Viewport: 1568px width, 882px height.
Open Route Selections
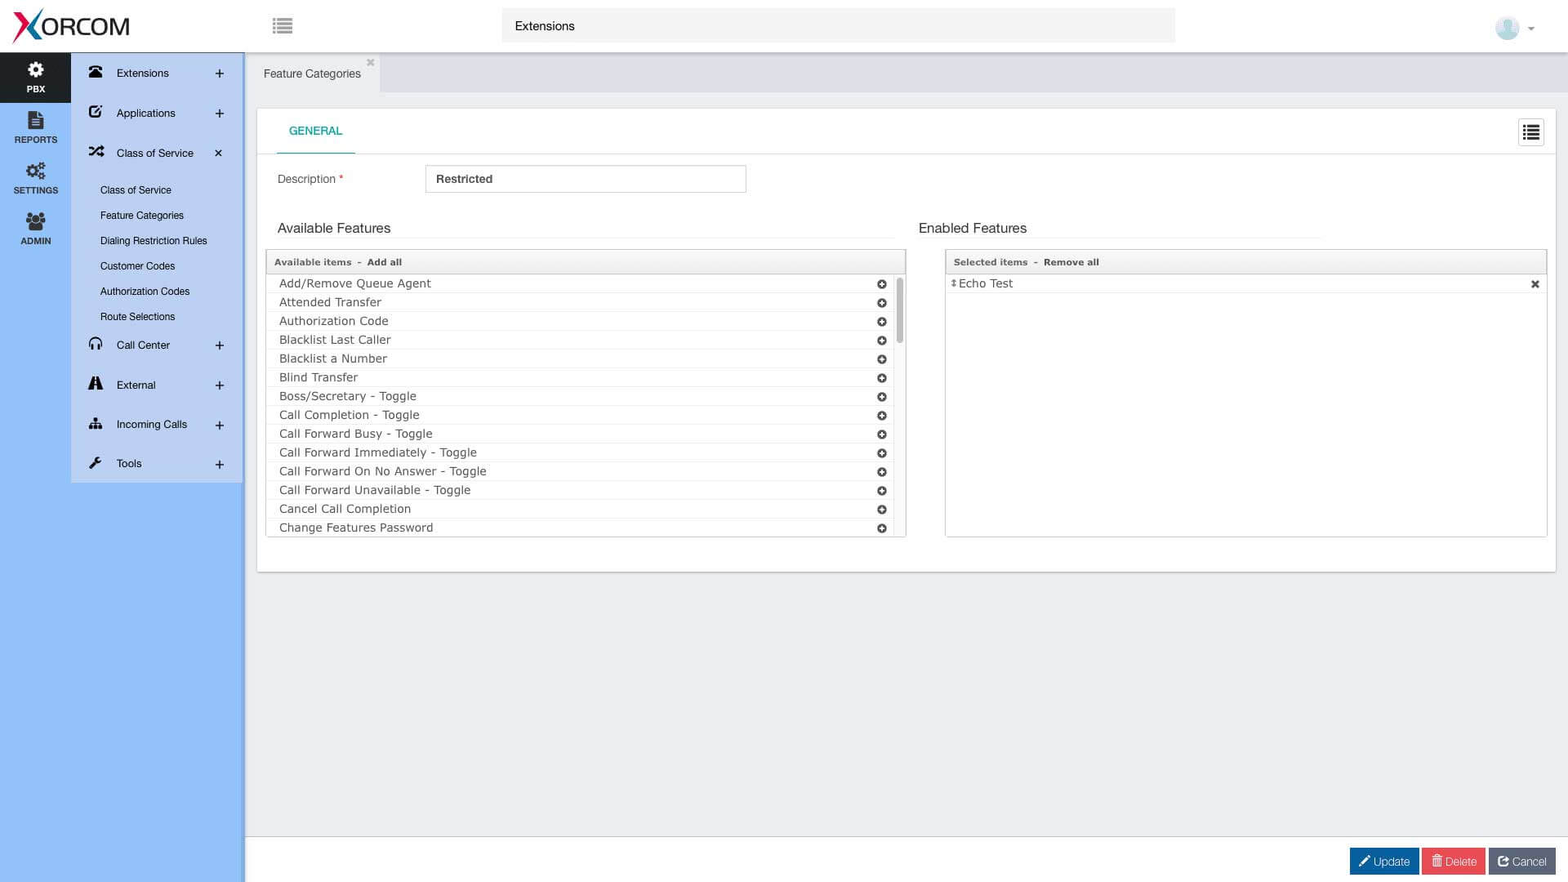click(x=137, y=317)
